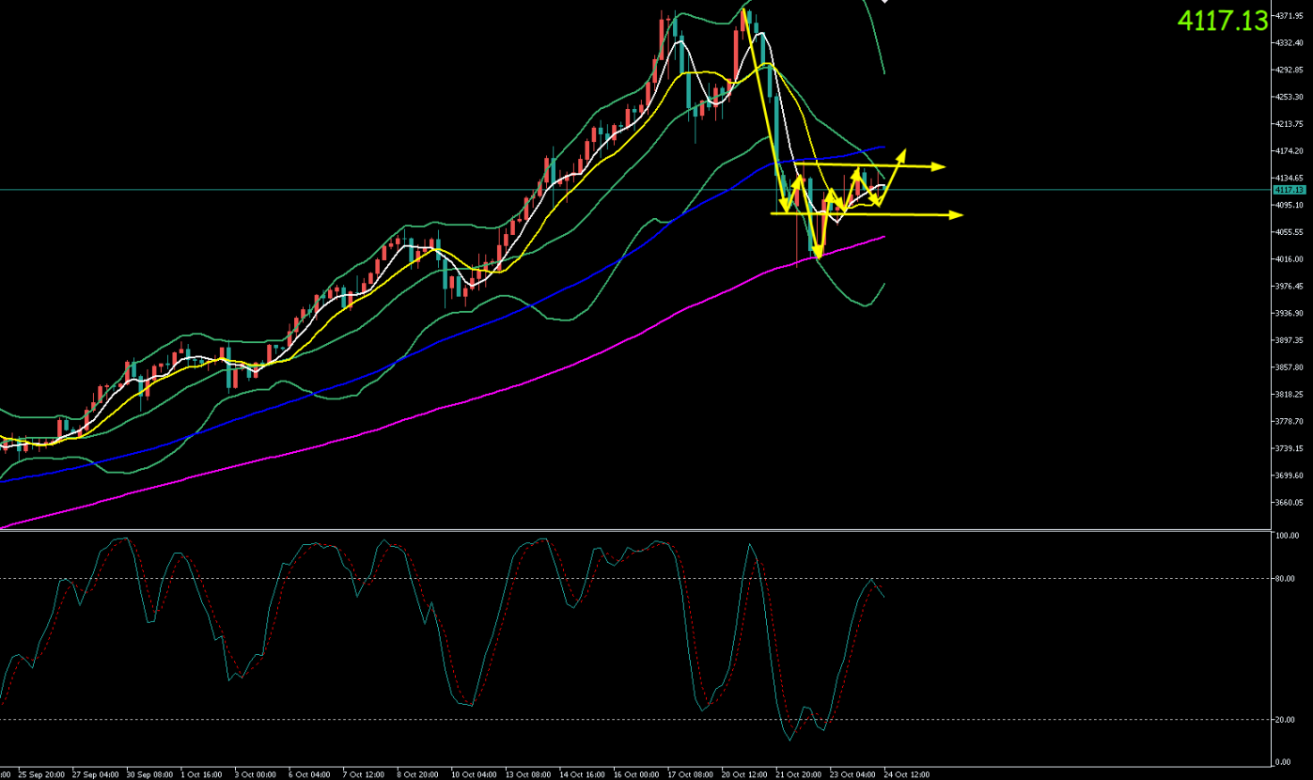Click the 4371.95 price axis label
Screen dimensions: 1313x780
click(x=1289, y=16)
